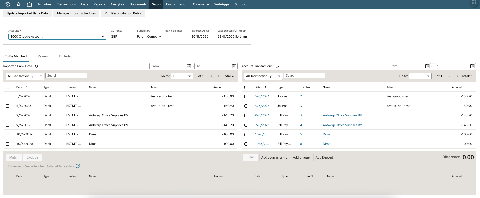Open Account Transactions transaction type filter
The width and height of the screenshot is (480, 198).
pyautogui.click(x=263, y=76)
